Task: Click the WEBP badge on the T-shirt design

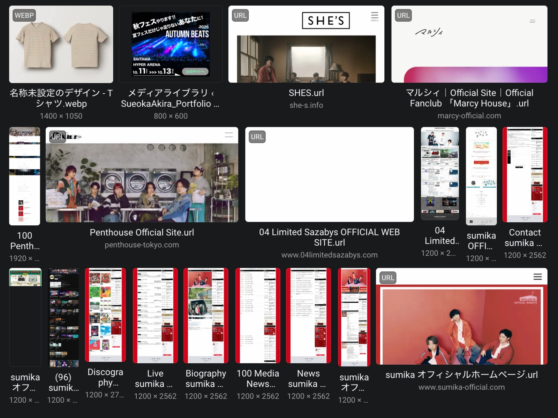Action: coord(24,15)
